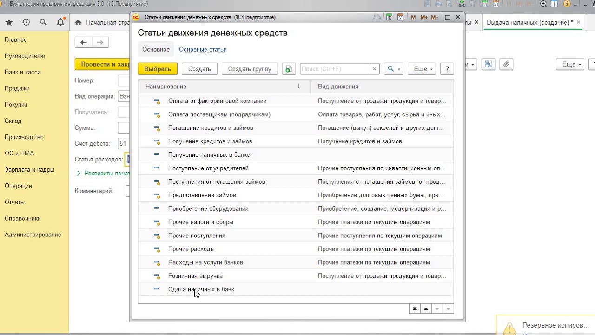595x335 pixels.
Task: Click the forward arrow in the document form
Action: (x=100, y=42)
